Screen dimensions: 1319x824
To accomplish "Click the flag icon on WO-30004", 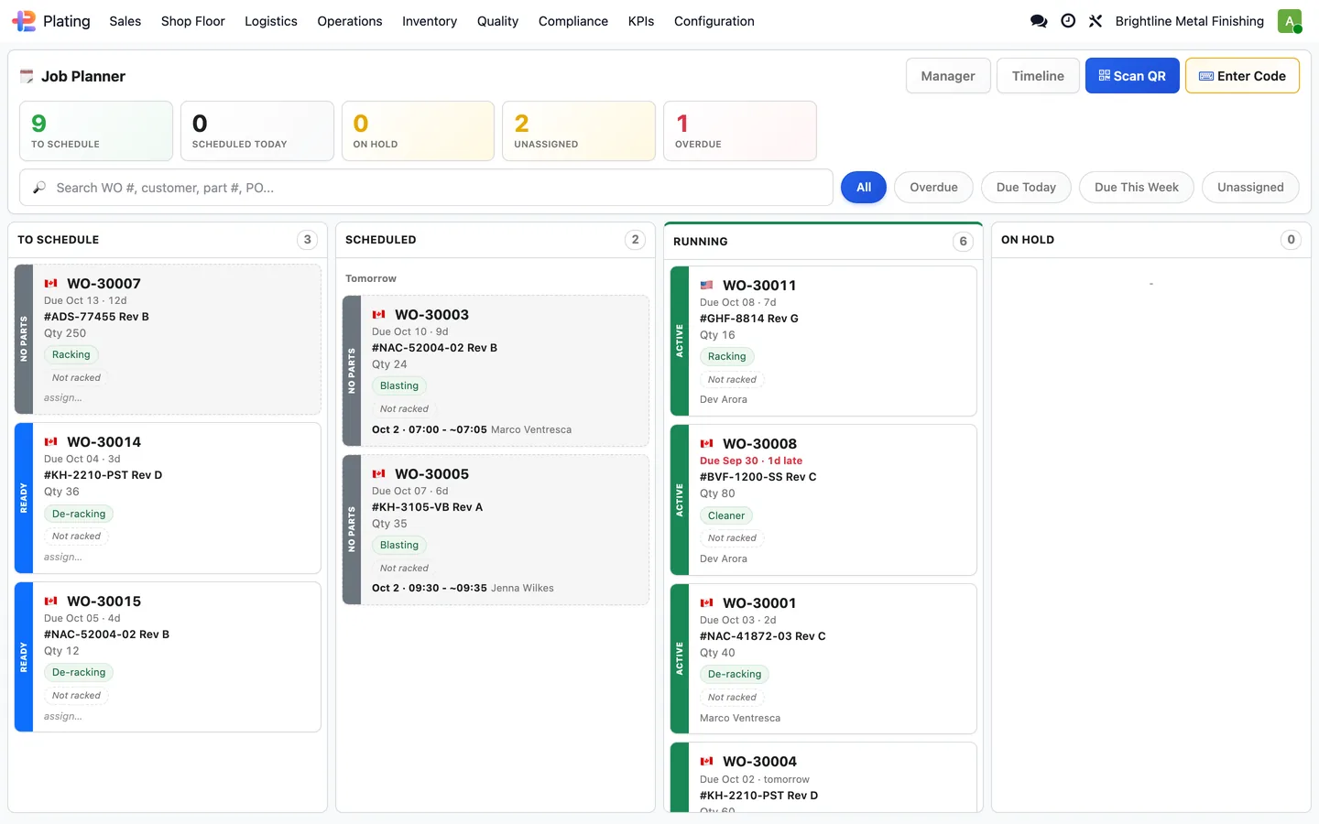I will point(707,762).
